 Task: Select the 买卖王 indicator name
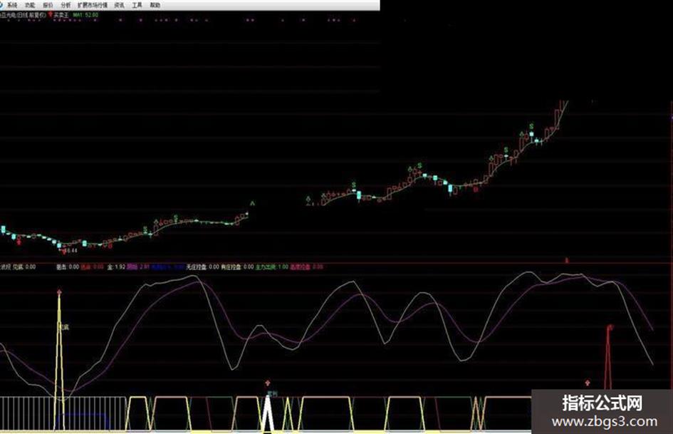pos(61,15)
